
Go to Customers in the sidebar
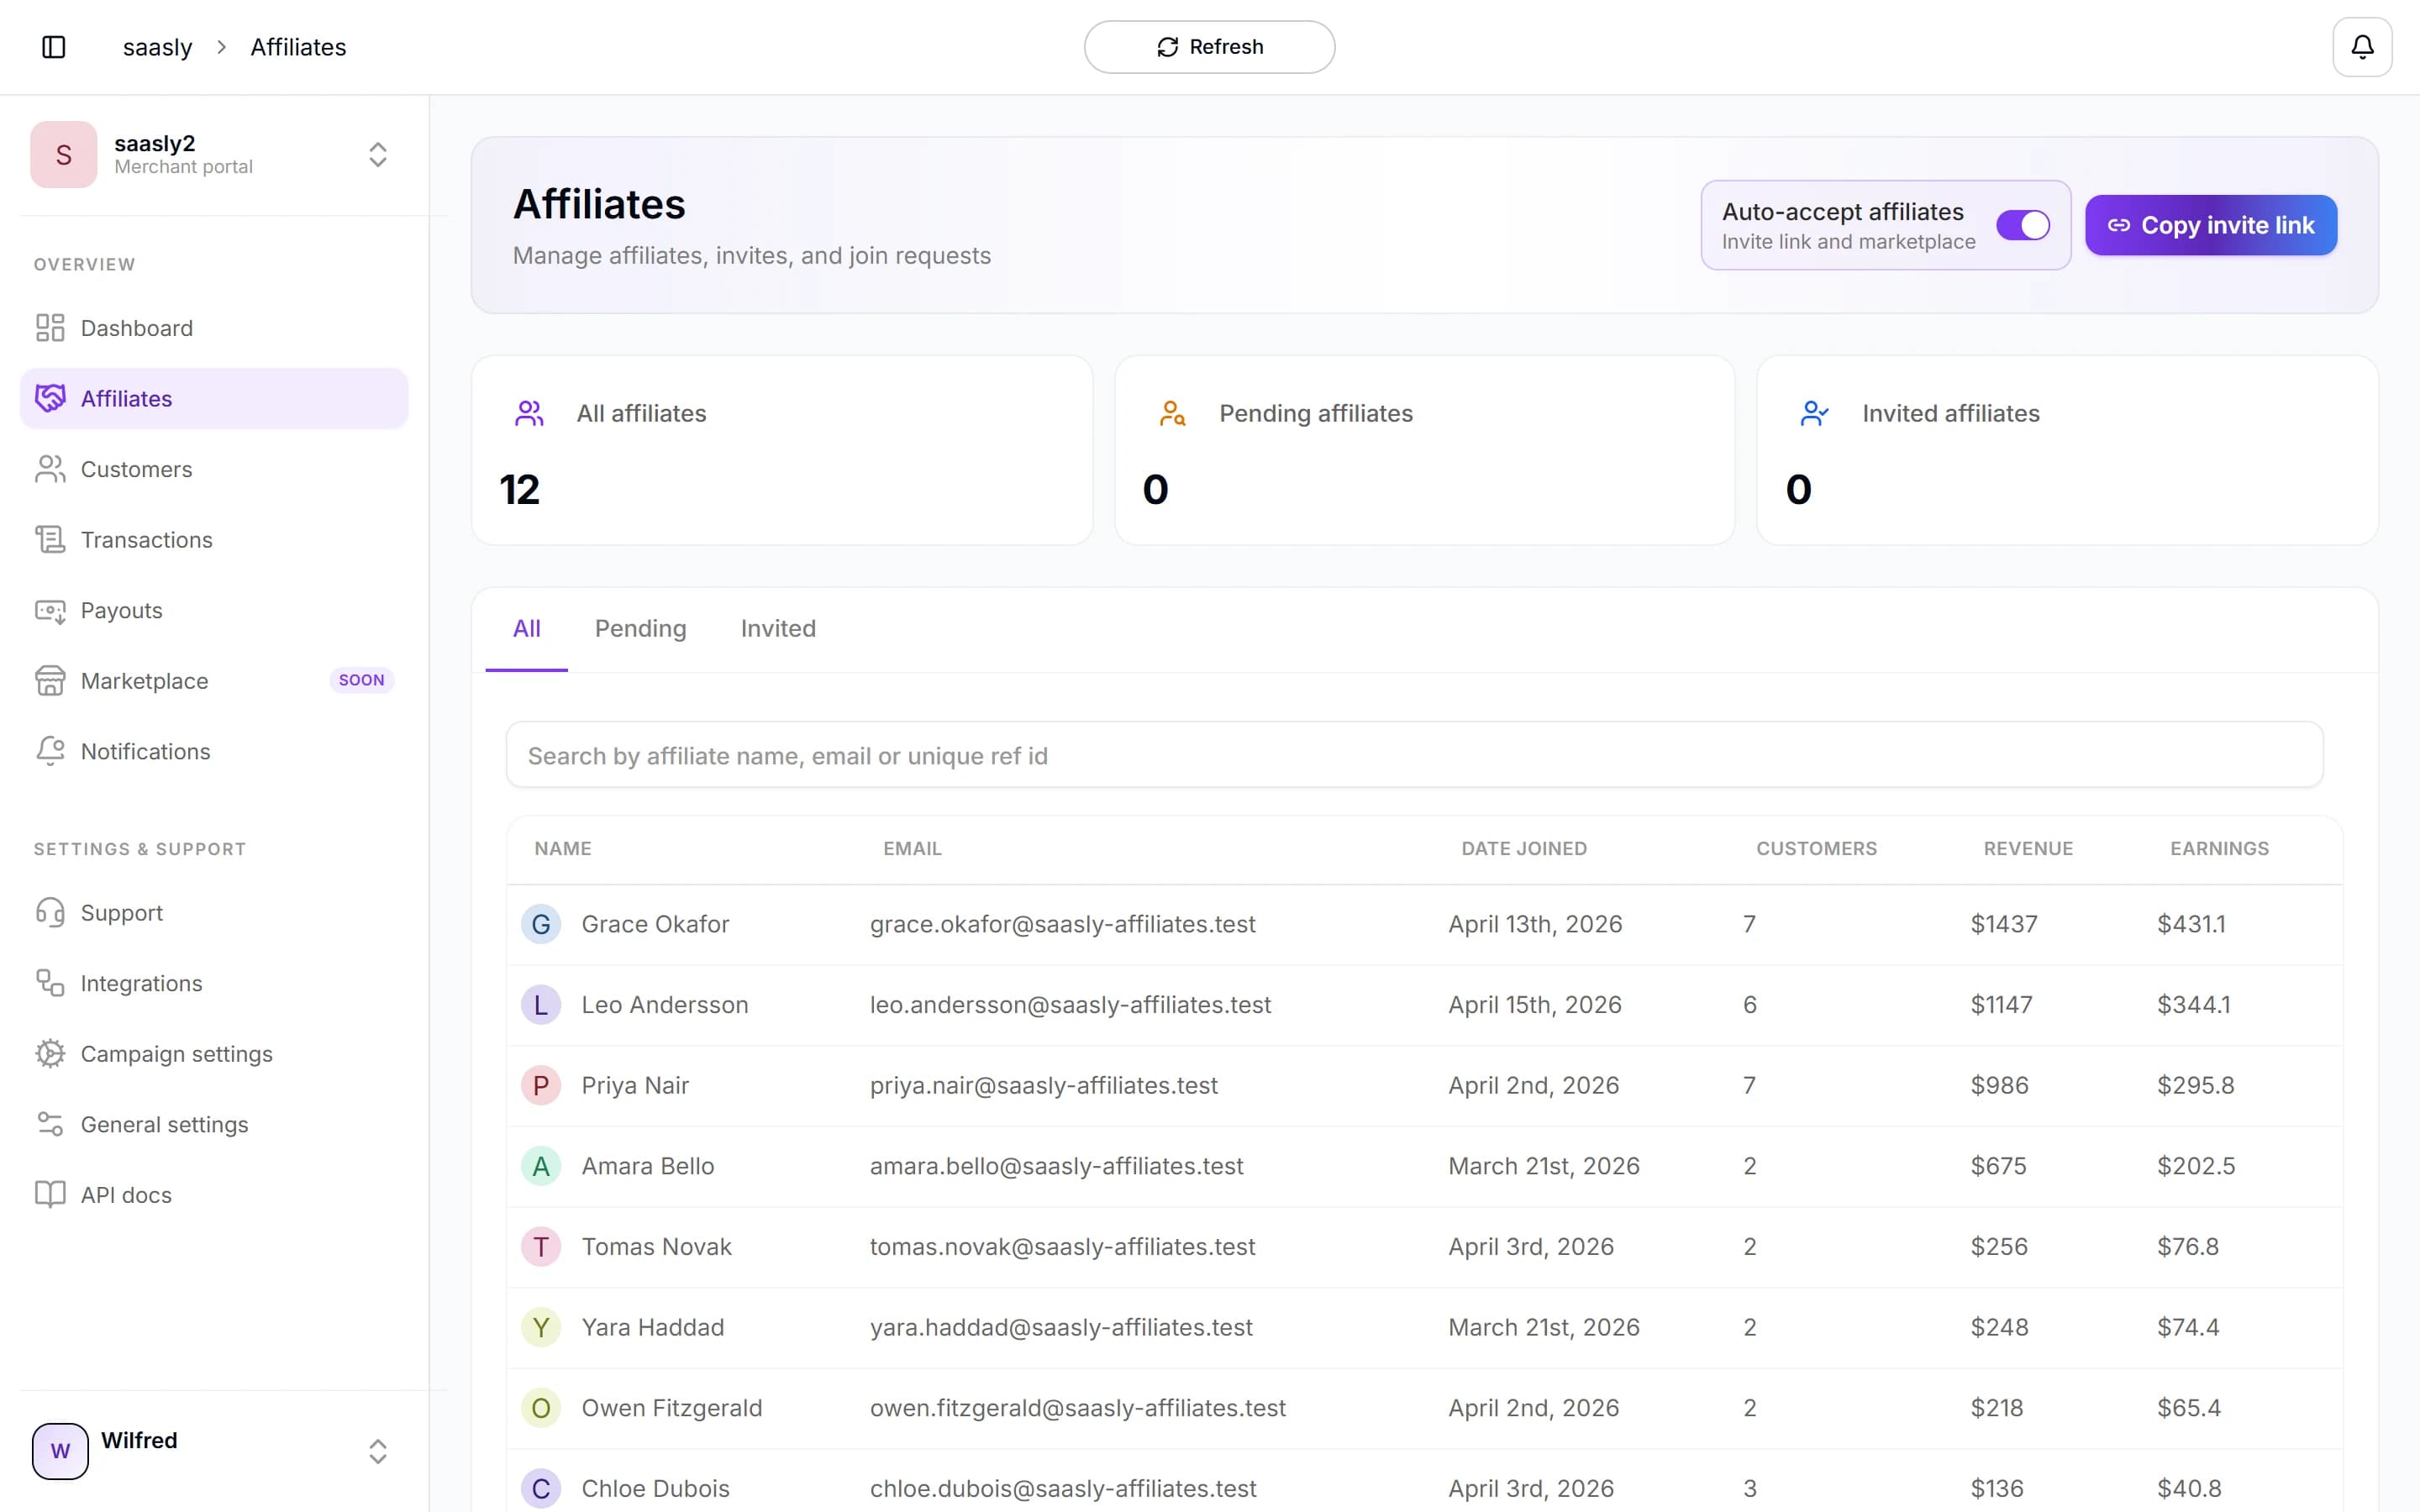[214, 469]
